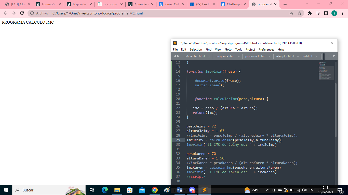Click the taskbar Buscar search box
Image resolution: width=348 pixels, height=195 pixels.
tap(49, 190)
